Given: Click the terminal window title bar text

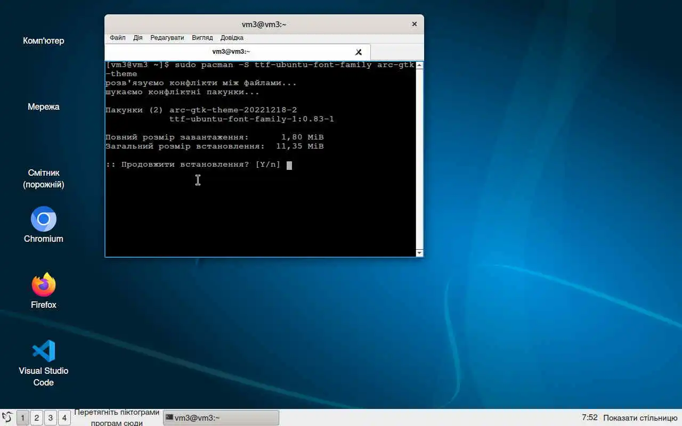Looking at the screenshot, I should coord(264,24).
